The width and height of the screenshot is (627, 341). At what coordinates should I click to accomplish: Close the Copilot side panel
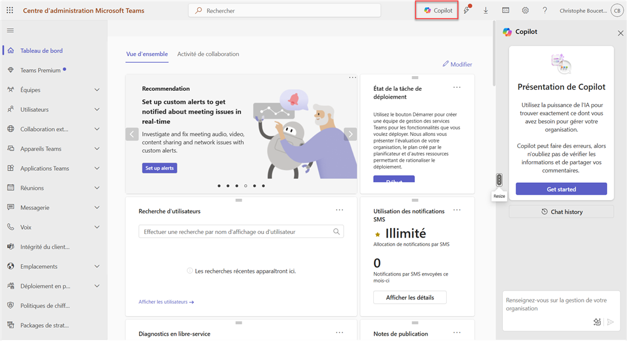pyautogui.click(x=620, y=33)
